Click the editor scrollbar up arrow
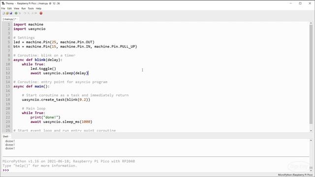This screenshot has height=177, width=315. [311, 23]
